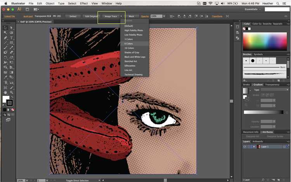
Task: Open the Image Trace presets arrow
Action: coord(121,16)
